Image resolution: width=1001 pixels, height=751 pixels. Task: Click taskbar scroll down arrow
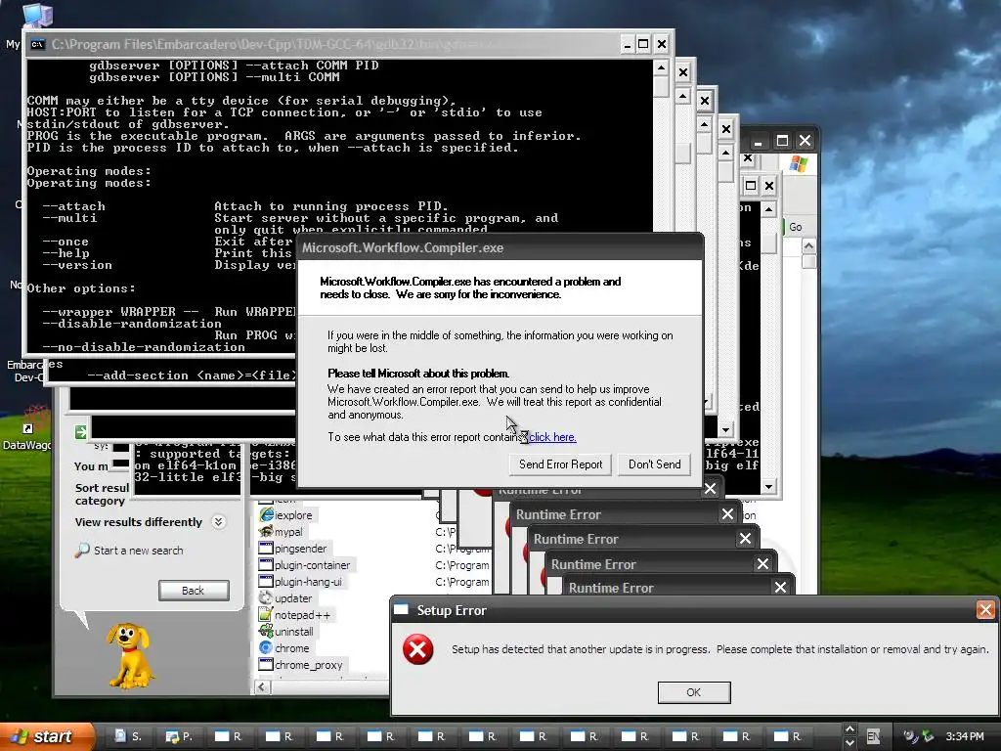[849, 743]
